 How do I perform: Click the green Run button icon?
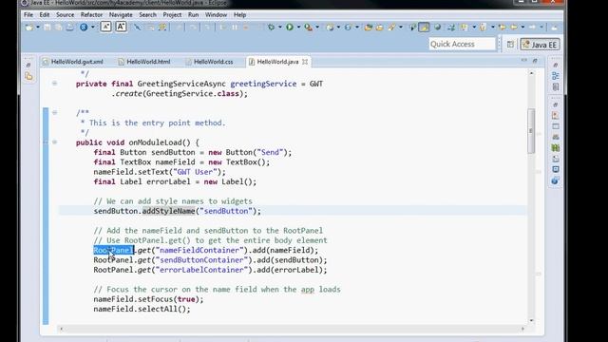(x=289, y=28)
